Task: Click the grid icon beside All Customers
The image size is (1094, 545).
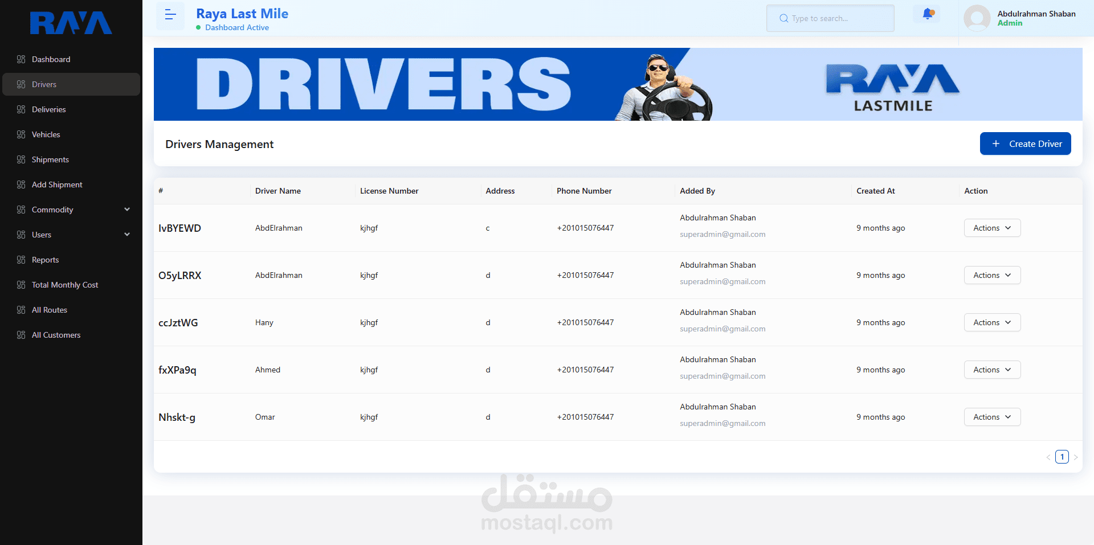Action: click(x=21, y=335)
